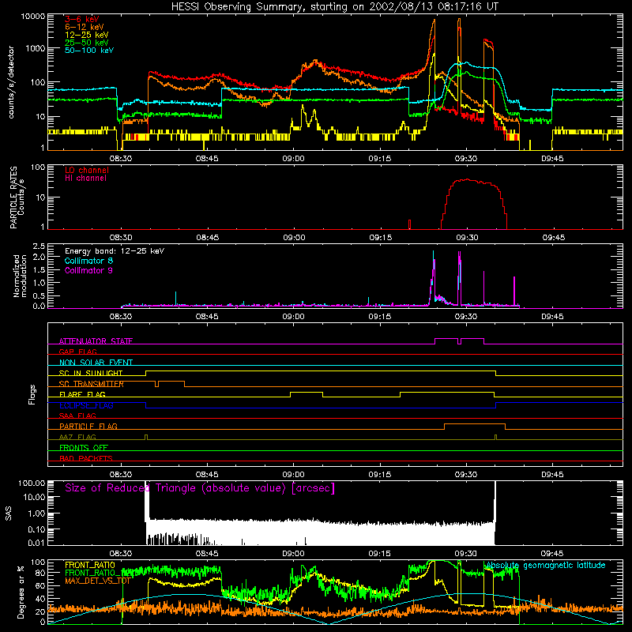Click the LO channel legend label
Viewport: 632px width, 632px height.
click(x=87, y=170)
